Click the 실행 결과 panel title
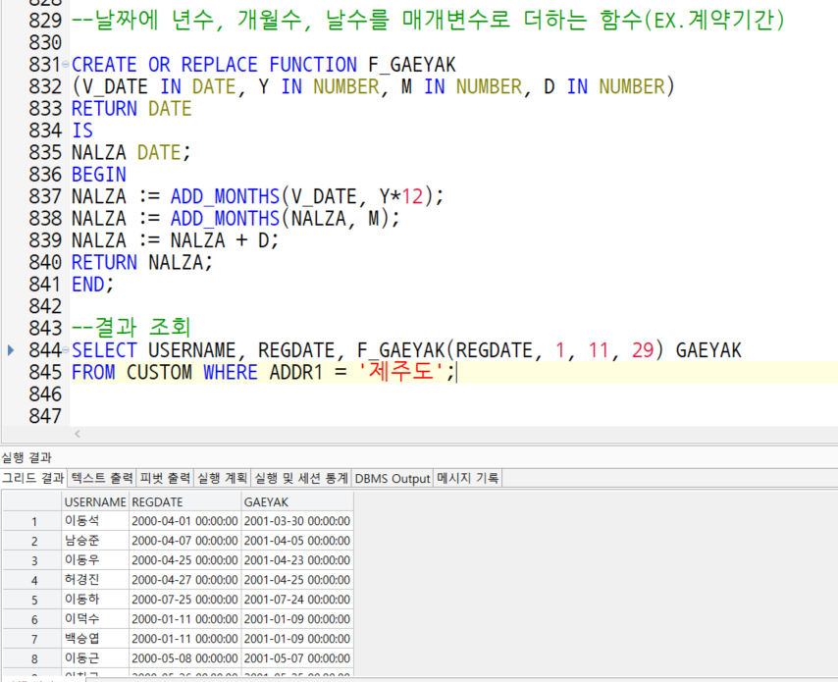This screenshot has height=682, width=838. click(x=26, y=457)
